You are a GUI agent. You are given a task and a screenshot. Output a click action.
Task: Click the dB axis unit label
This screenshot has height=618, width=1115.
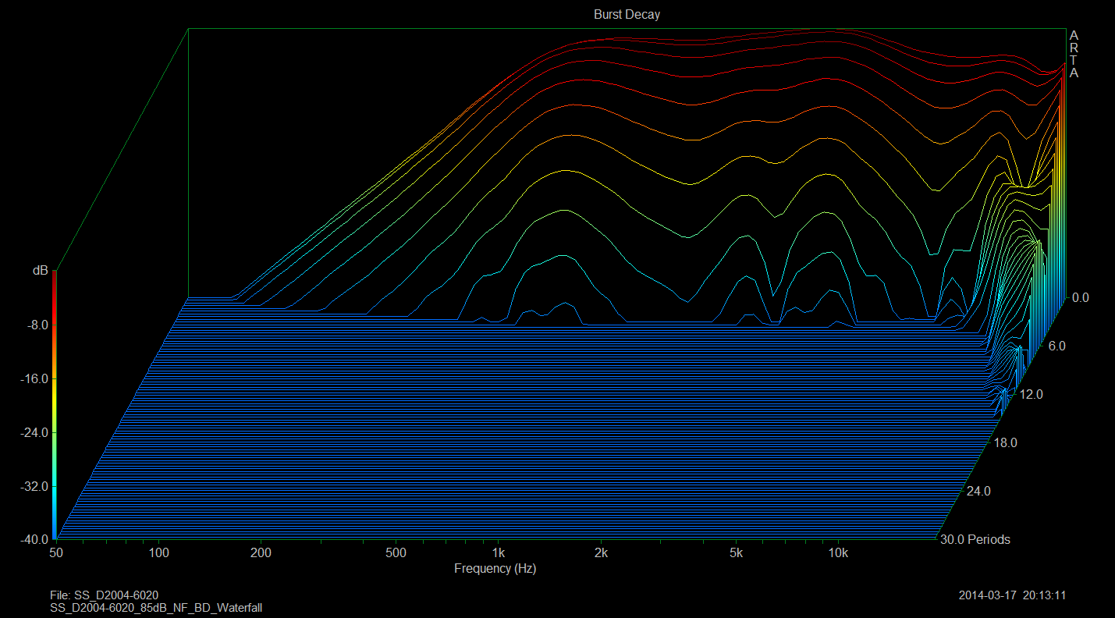pyautogui.click(x=40, y=270)
